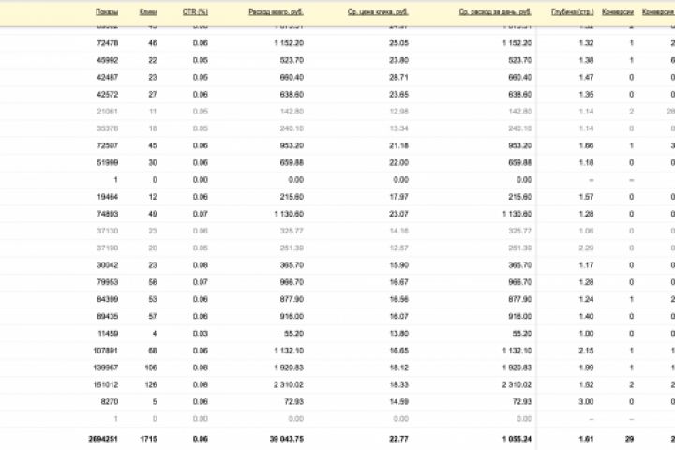Select the clicks cell showing 126
This screenshot has height=450, width=675.
click(150, 384)
